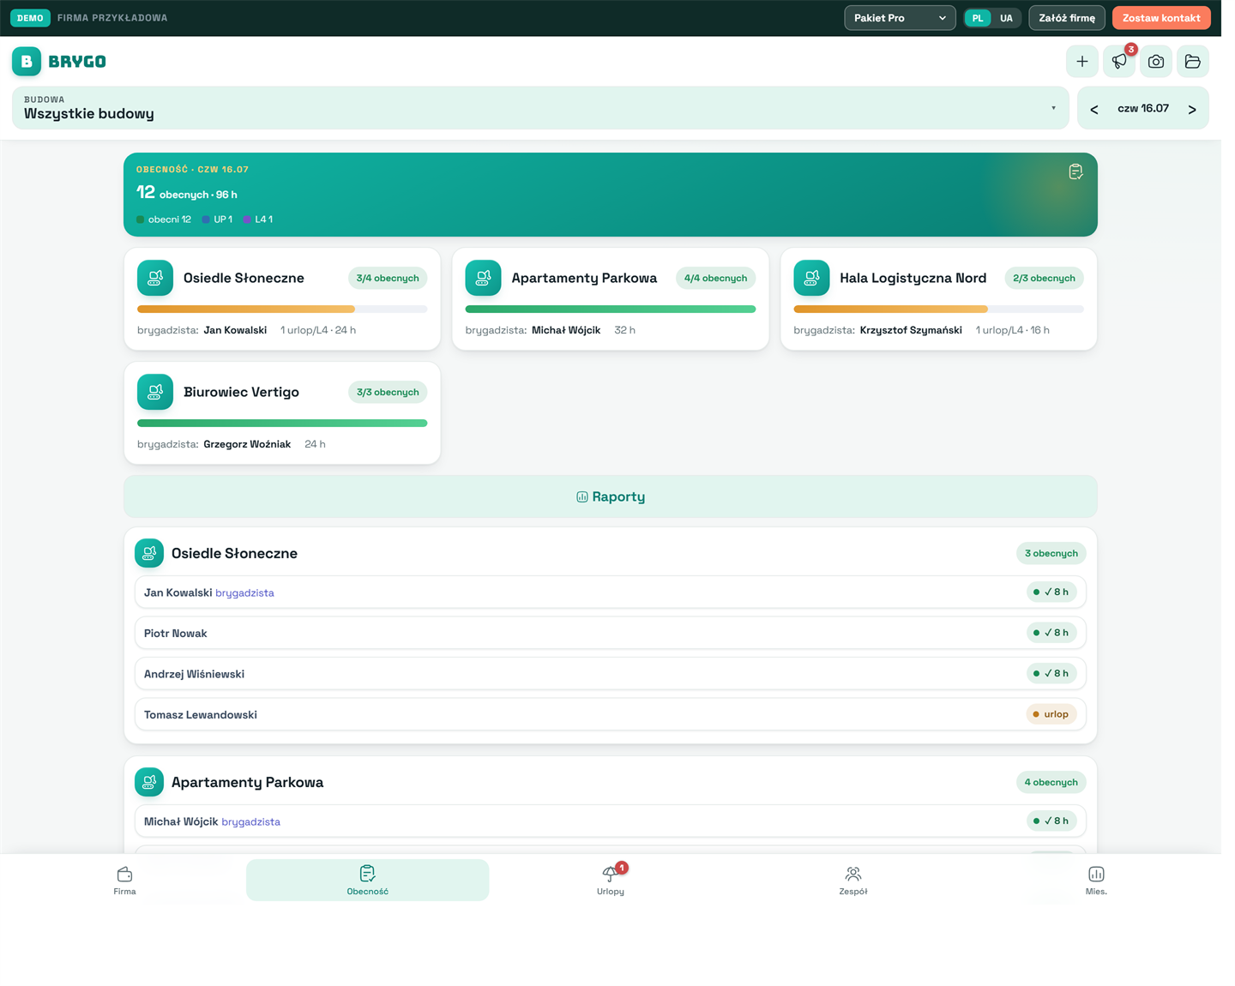The image size is (1235, 986).
Task: Click the Brygo logo icon
Action: (x=27, y=62)
